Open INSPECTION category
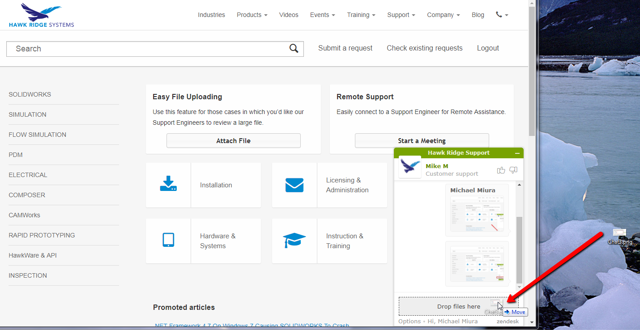Screen dimensions: 640x330 28,275
